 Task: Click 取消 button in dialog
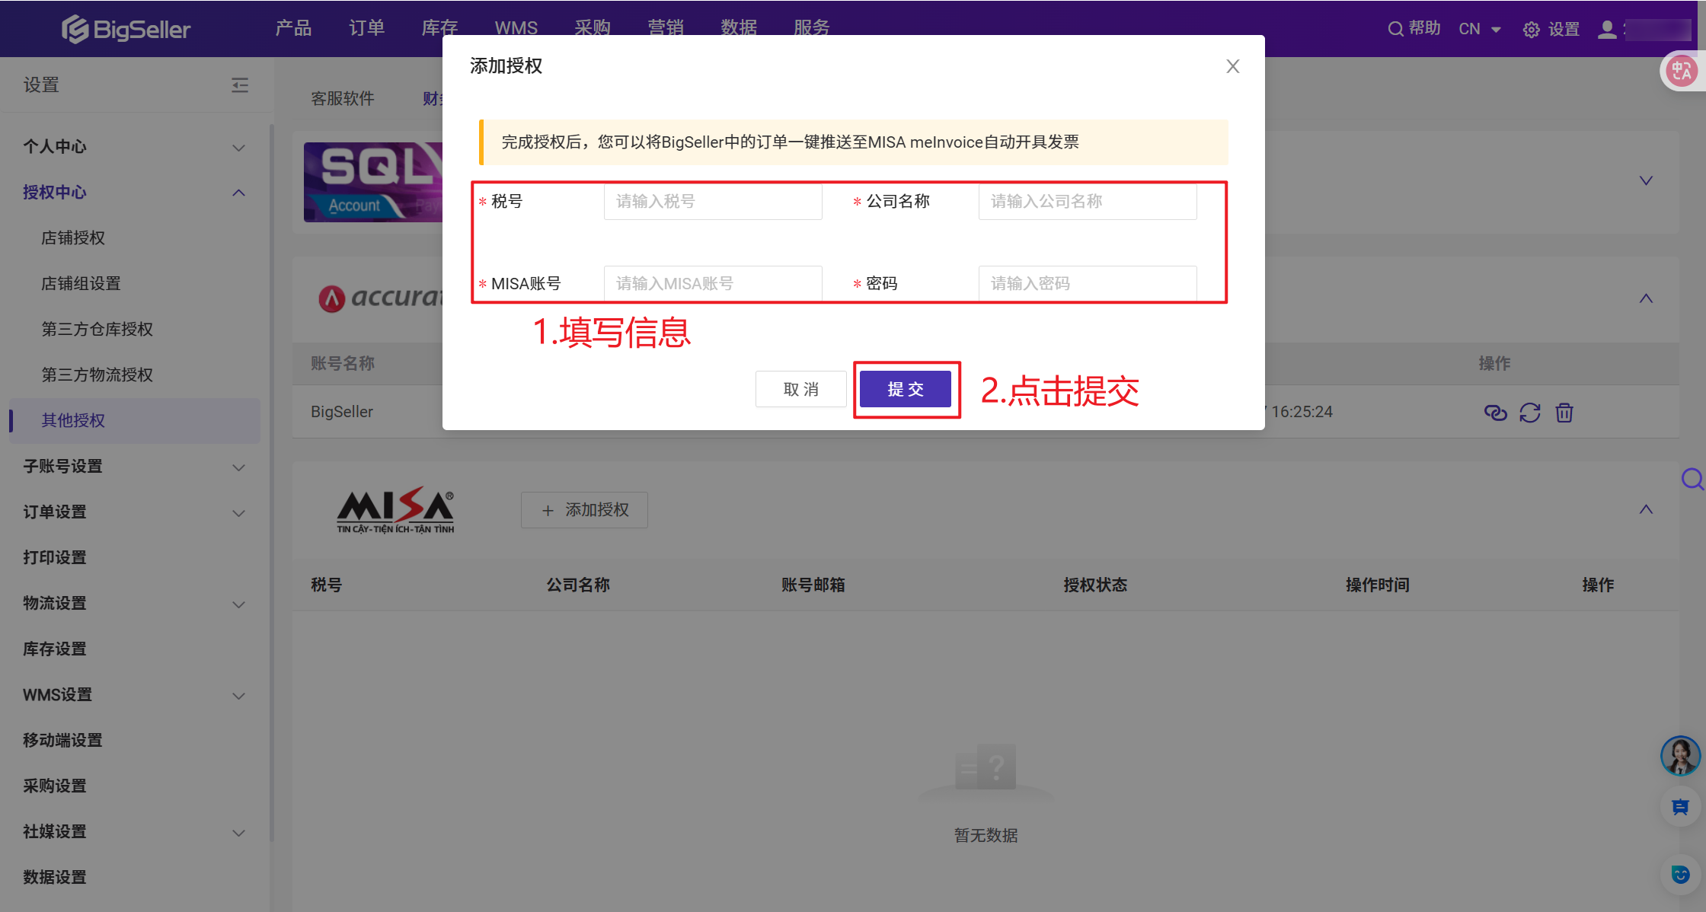point(800,389)
